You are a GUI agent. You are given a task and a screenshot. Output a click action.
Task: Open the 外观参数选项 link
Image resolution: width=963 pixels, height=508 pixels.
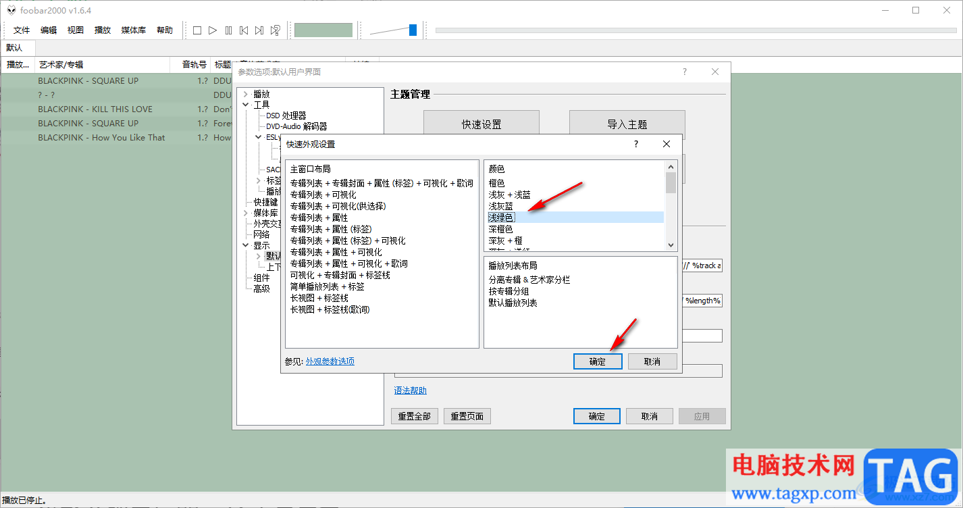pyautogui.click(x=330, y=361)
